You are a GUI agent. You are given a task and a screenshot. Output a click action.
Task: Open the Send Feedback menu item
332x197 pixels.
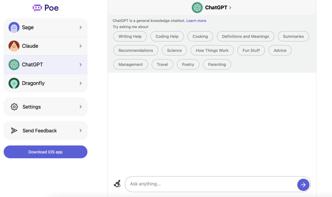pyautogui.click(x=45, y=130)
